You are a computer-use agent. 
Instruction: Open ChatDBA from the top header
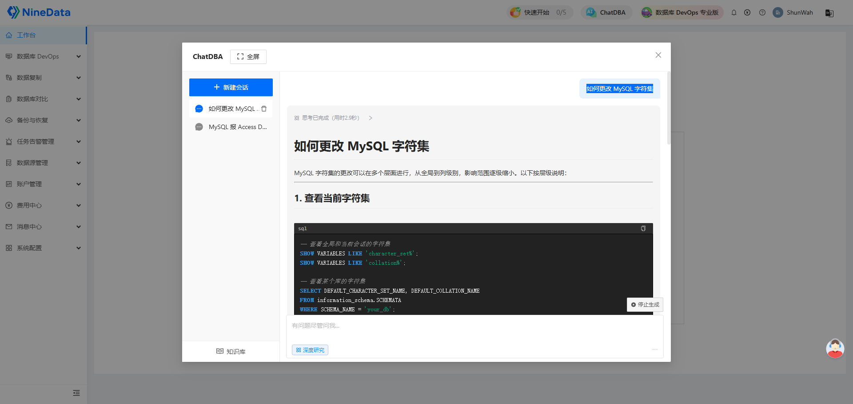click(x=606, y=12)
